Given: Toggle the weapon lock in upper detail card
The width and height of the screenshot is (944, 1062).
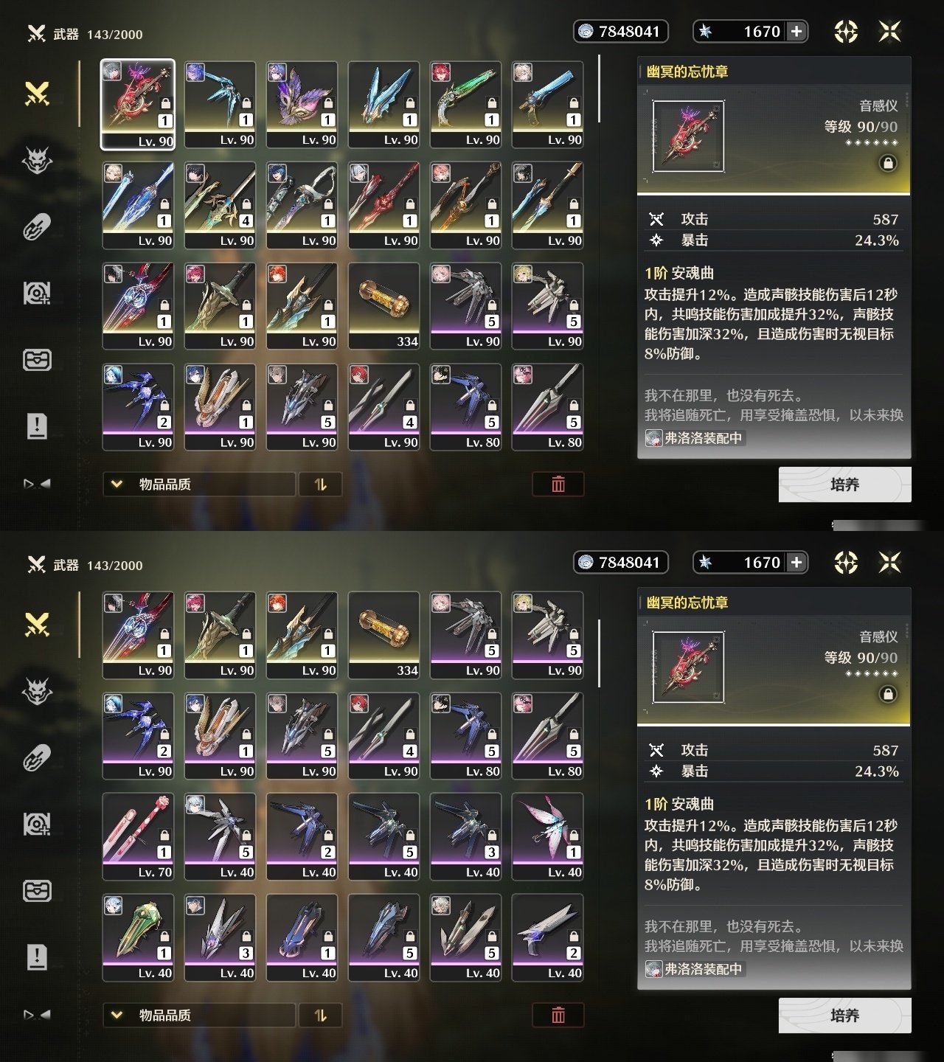Looking at the screenshot, I should point(888,163).
